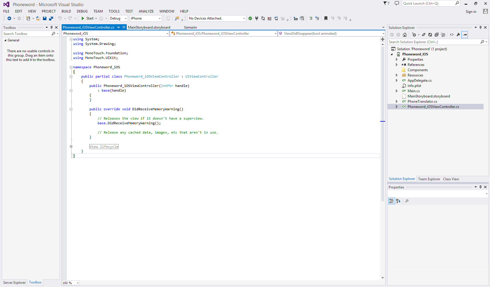Switch to the MainStoryboard.storyboard tab
Image resolution: width=490 pixels, height=287 pixels.
149,27
